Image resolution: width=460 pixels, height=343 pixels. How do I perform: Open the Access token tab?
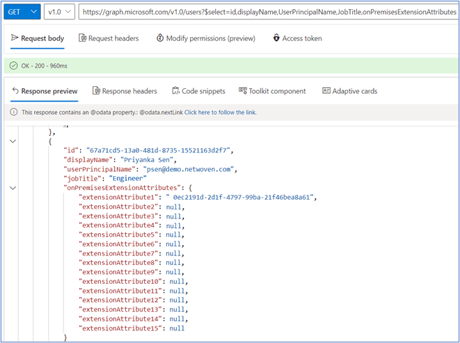point(297,38)
